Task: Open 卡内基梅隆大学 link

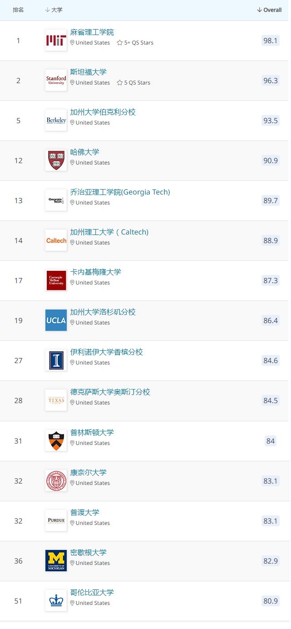Action: coord(95,272)
